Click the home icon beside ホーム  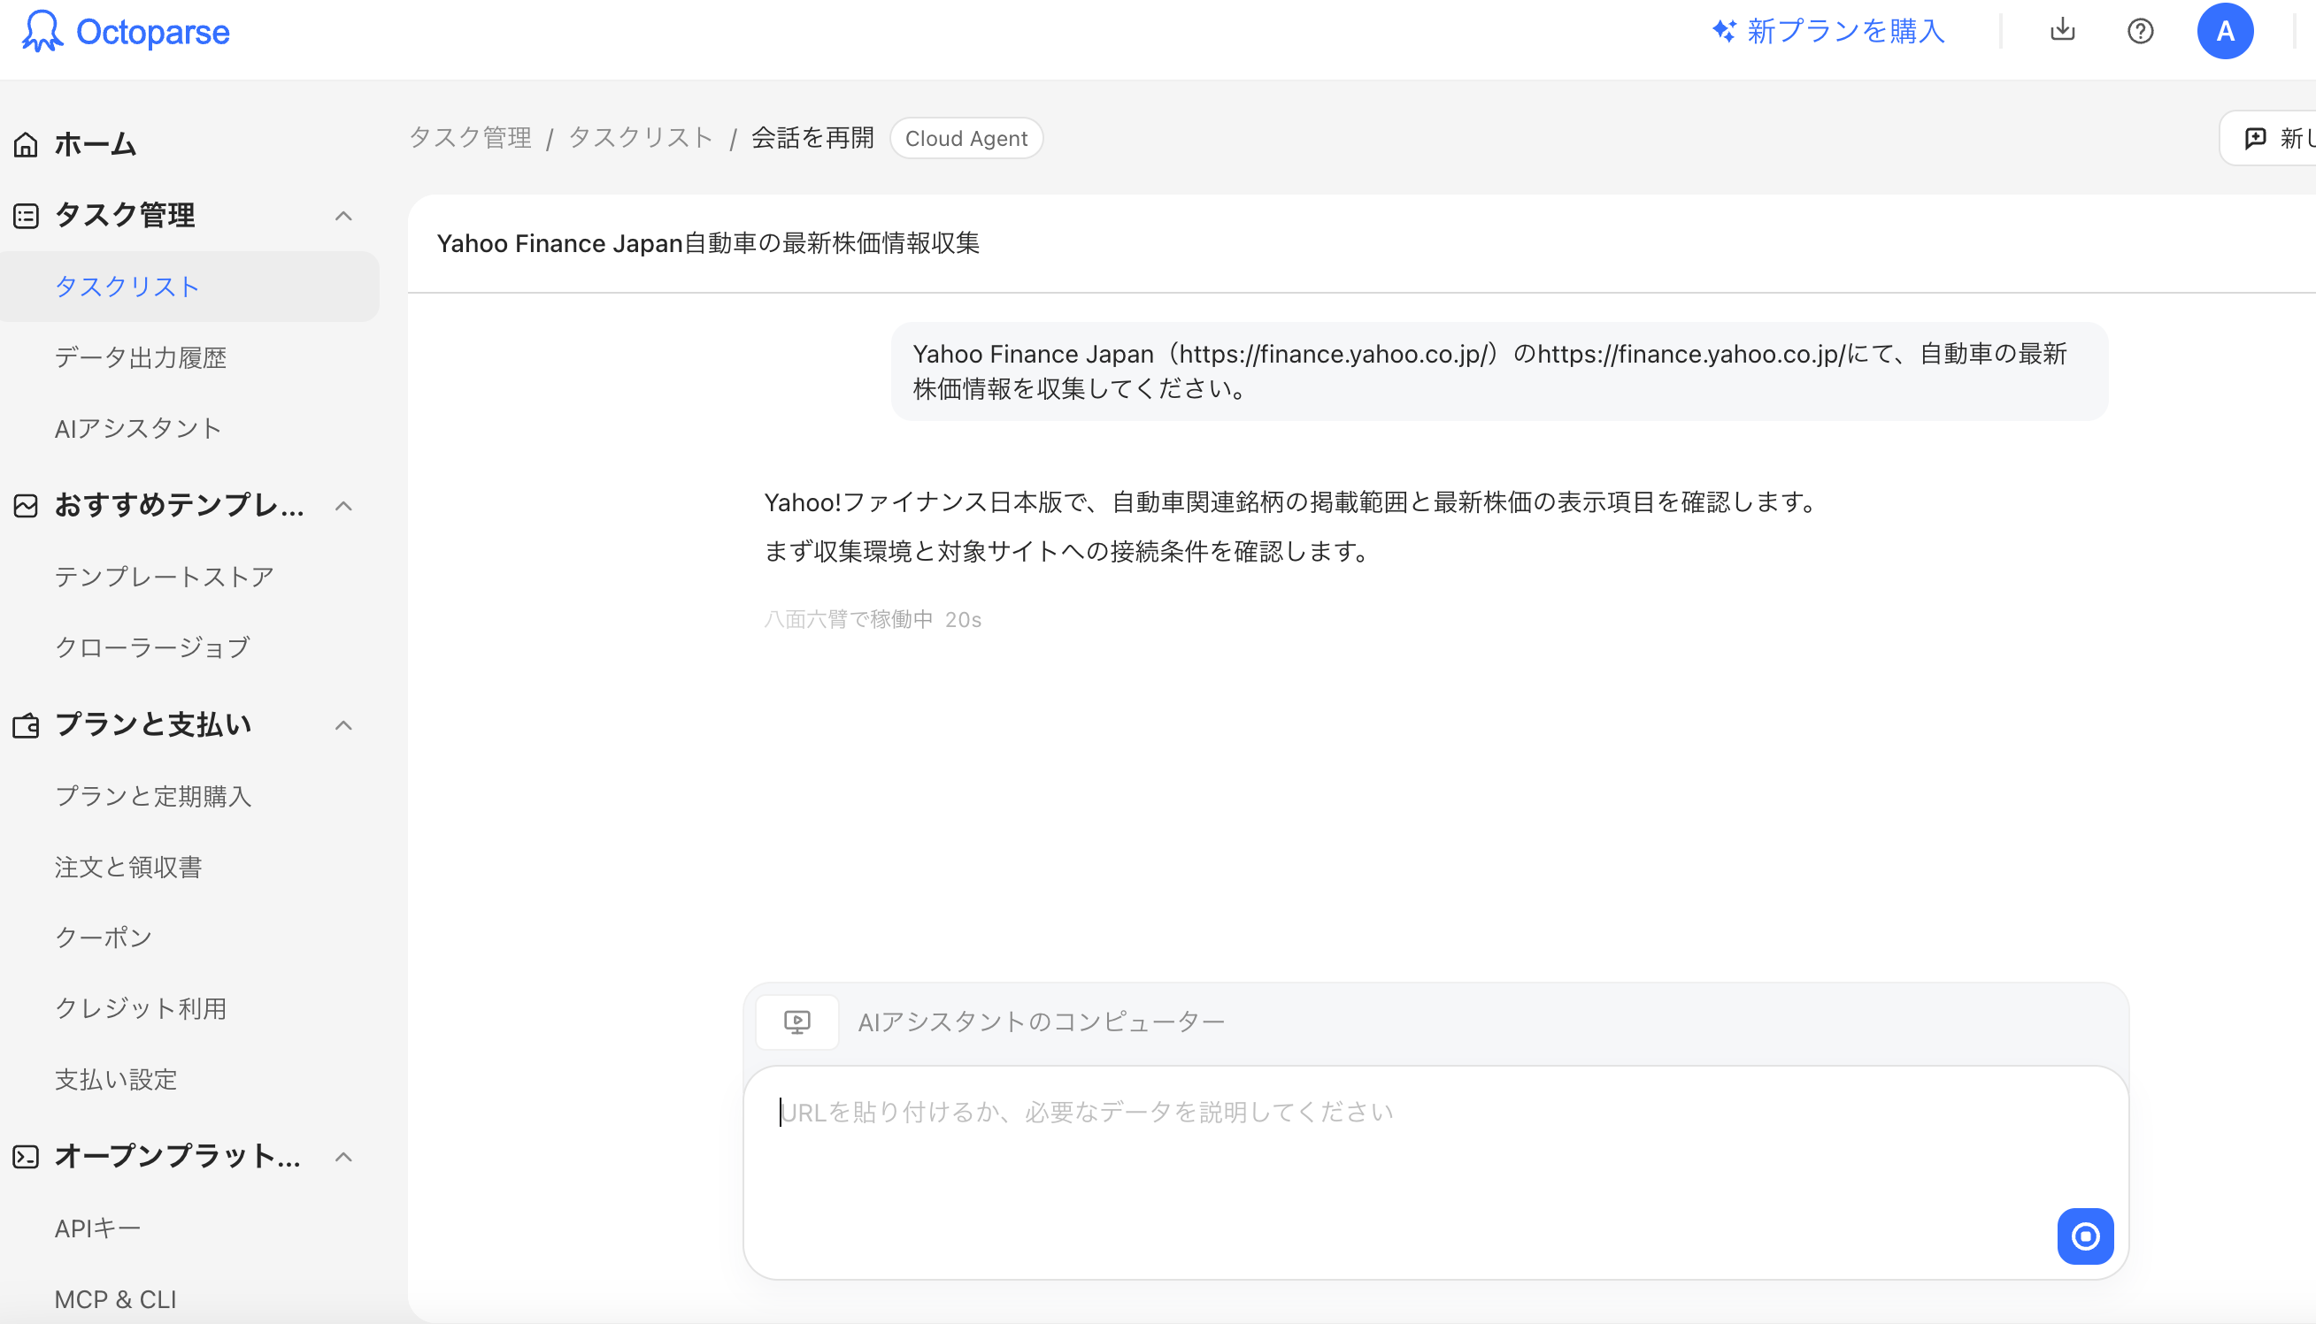(x=26, y=144)
